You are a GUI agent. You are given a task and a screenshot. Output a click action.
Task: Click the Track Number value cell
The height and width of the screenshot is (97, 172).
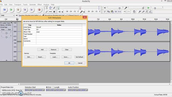click(x=59, y=34)
